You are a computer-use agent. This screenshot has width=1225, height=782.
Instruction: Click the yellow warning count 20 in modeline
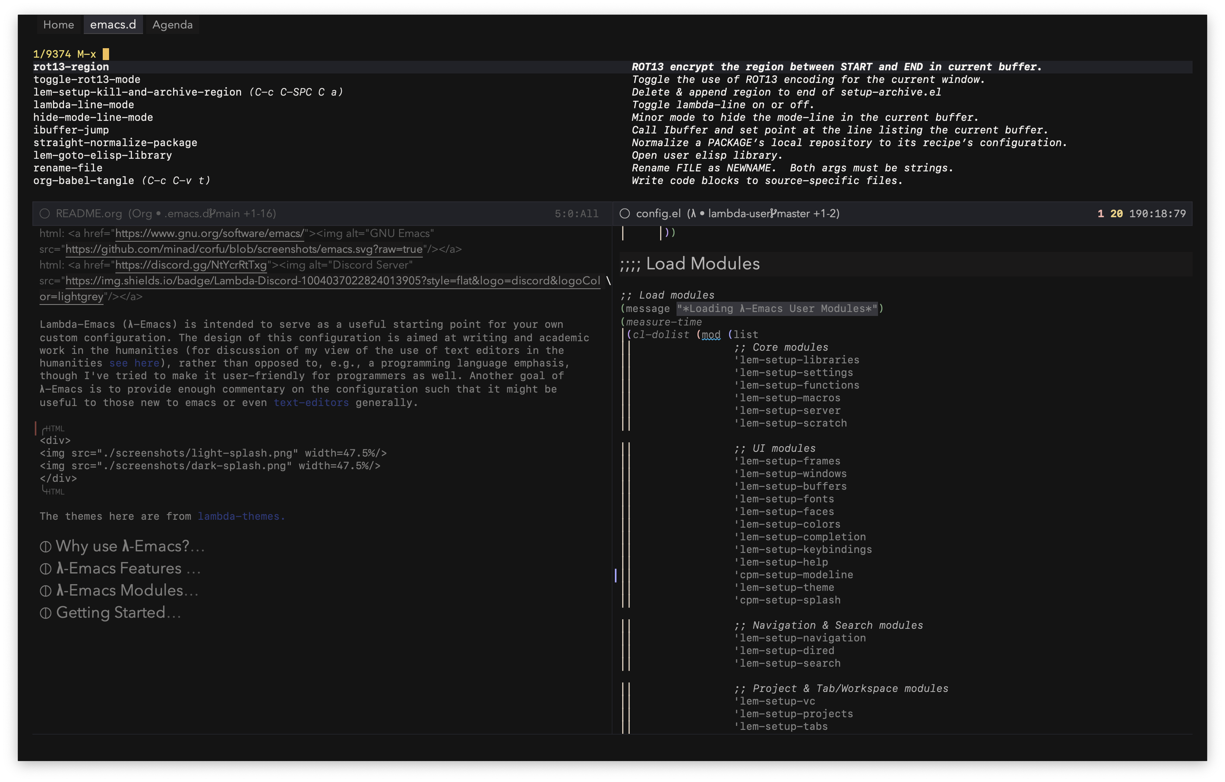click(x=1116, y=214)
